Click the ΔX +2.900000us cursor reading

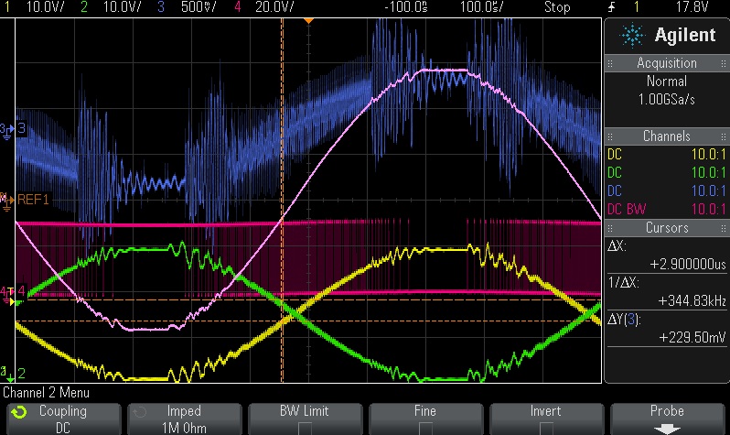tap(667, 255)
